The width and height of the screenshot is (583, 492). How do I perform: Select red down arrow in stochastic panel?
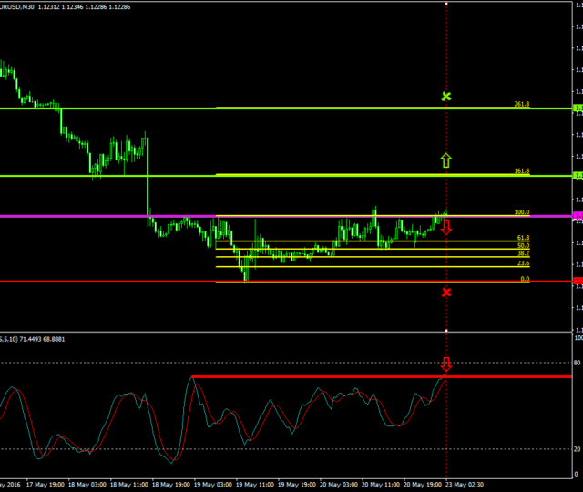(x=446, y=364)
